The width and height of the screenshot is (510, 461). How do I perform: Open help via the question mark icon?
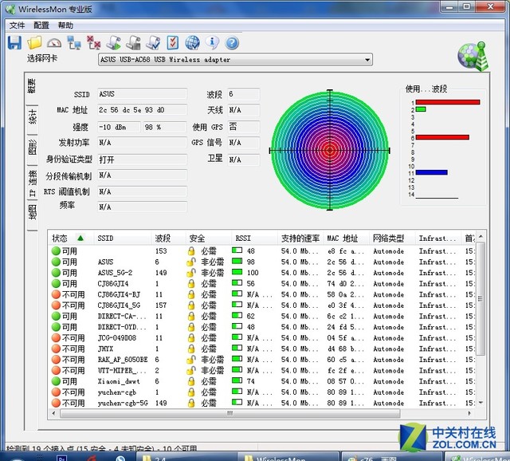point(232,43)
